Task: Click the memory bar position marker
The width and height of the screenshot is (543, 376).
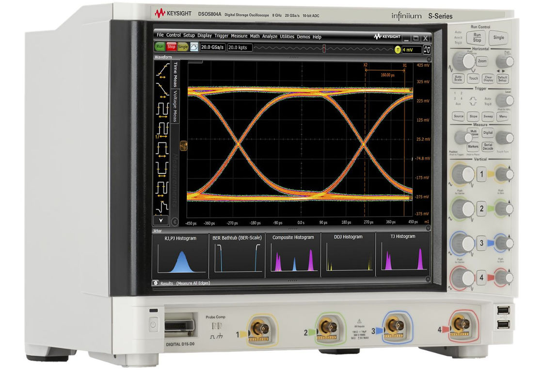Action: pyautogui.click(x=324, y=49)
